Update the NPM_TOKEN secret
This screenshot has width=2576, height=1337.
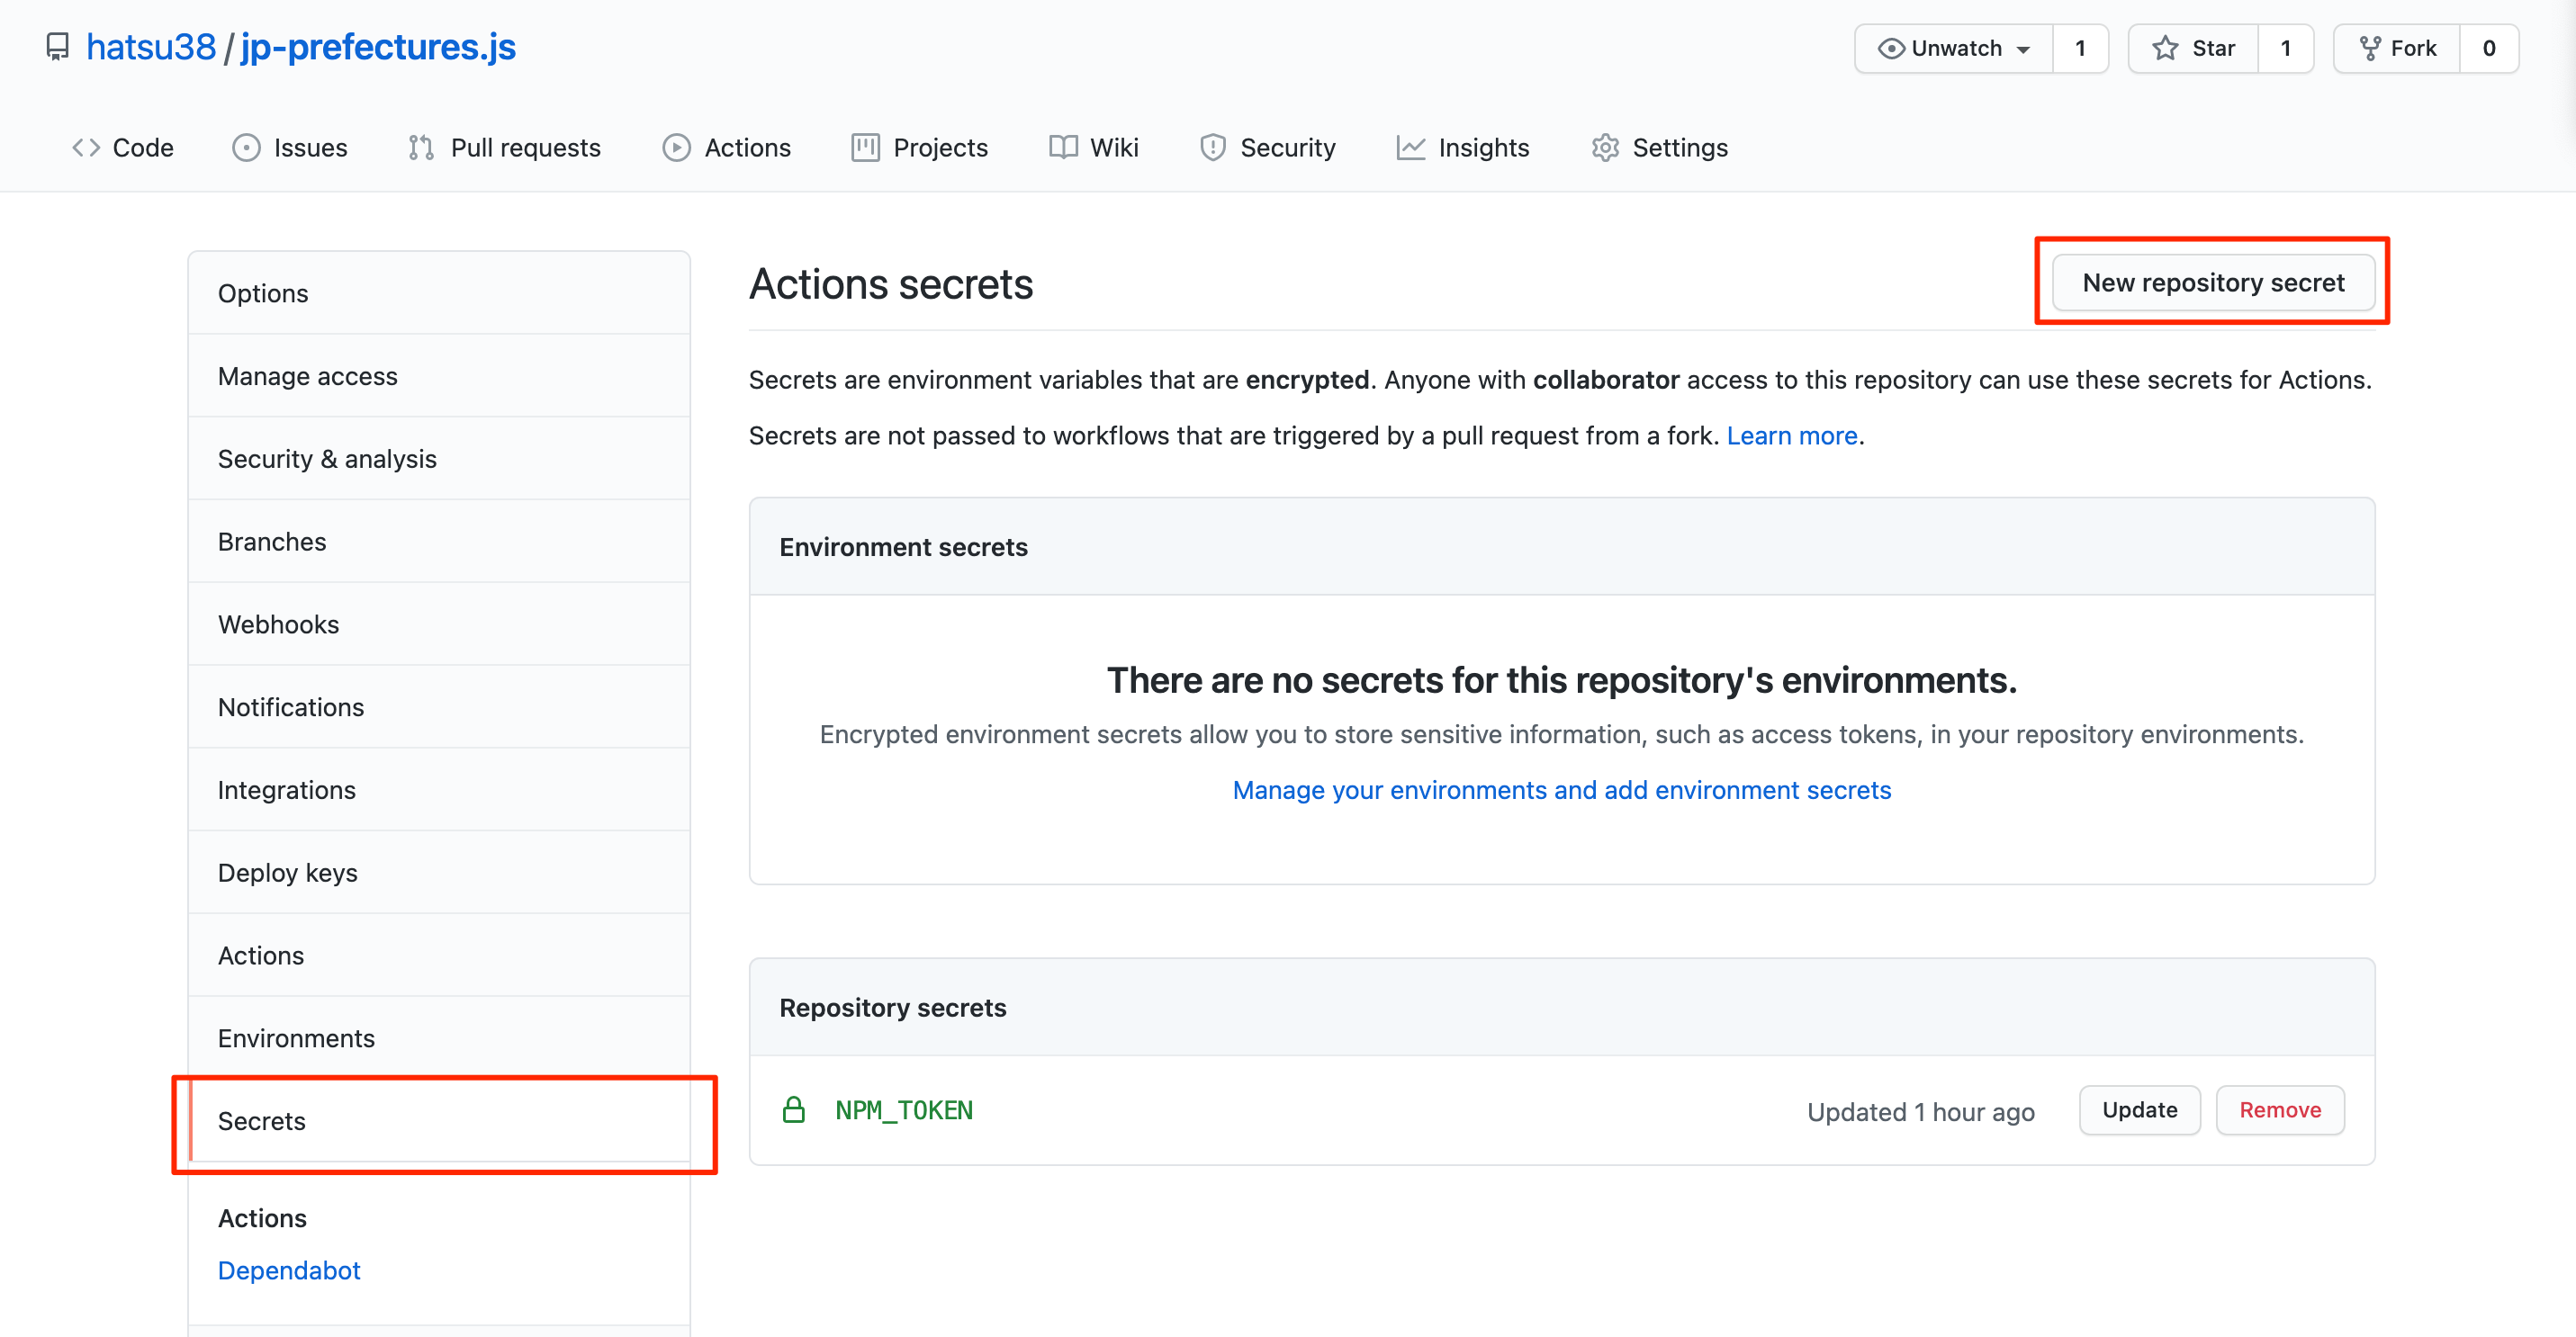tap(2139, 1110)
